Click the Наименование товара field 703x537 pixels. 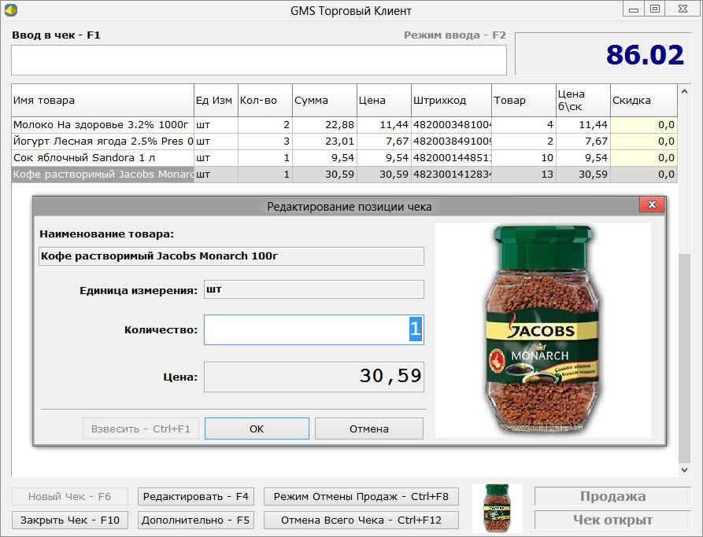point(231,256)
